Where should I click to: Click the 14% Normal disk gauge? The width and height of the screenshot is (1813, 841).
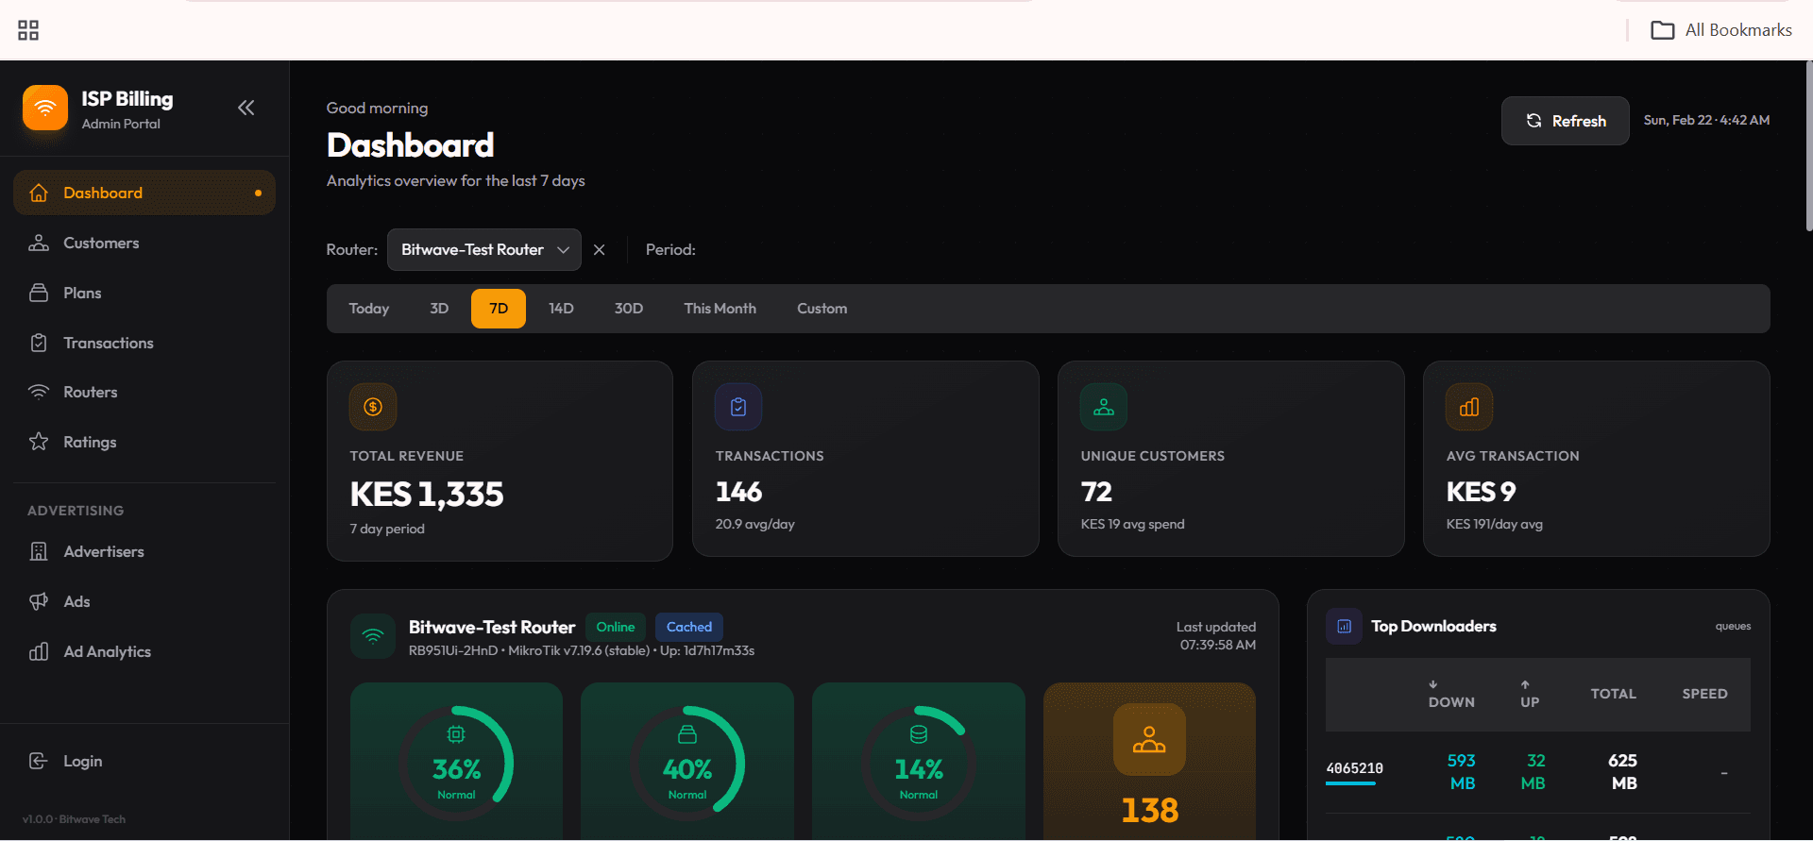(919, 762)
